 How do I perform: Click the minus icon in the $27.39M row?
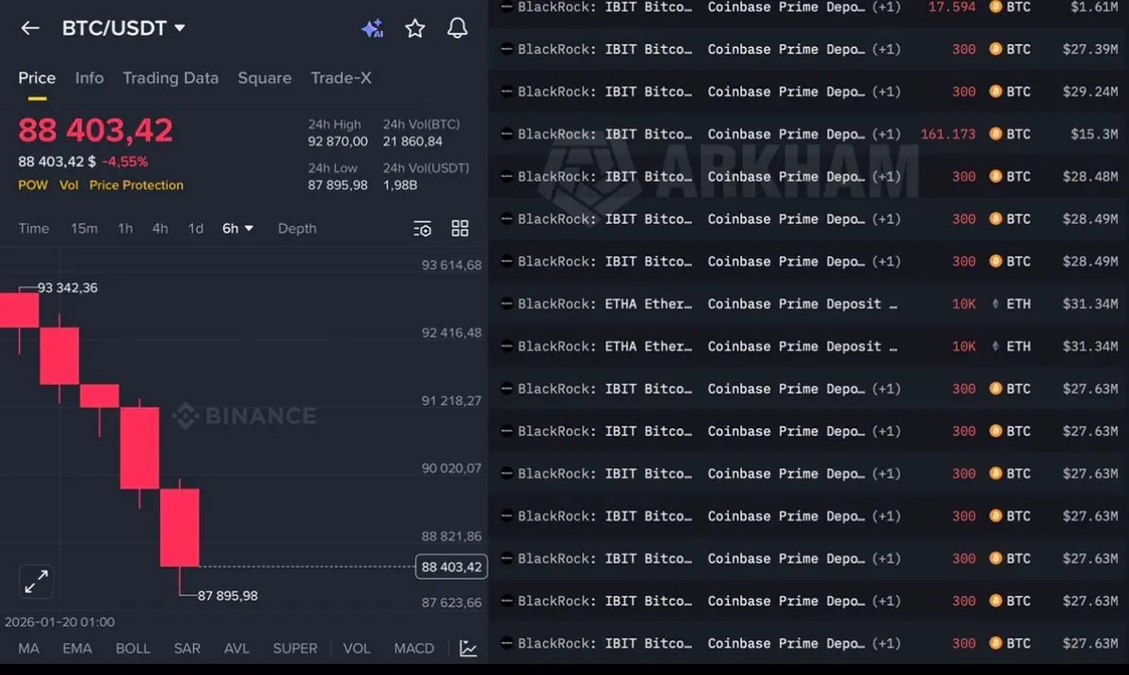[507, 49]
